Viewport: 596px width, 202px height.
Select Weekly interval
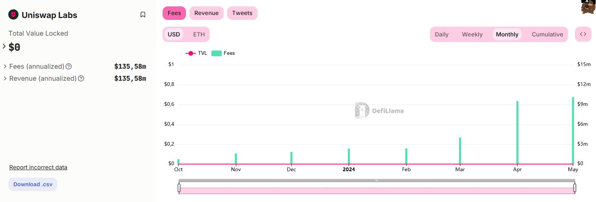[472, 35]
